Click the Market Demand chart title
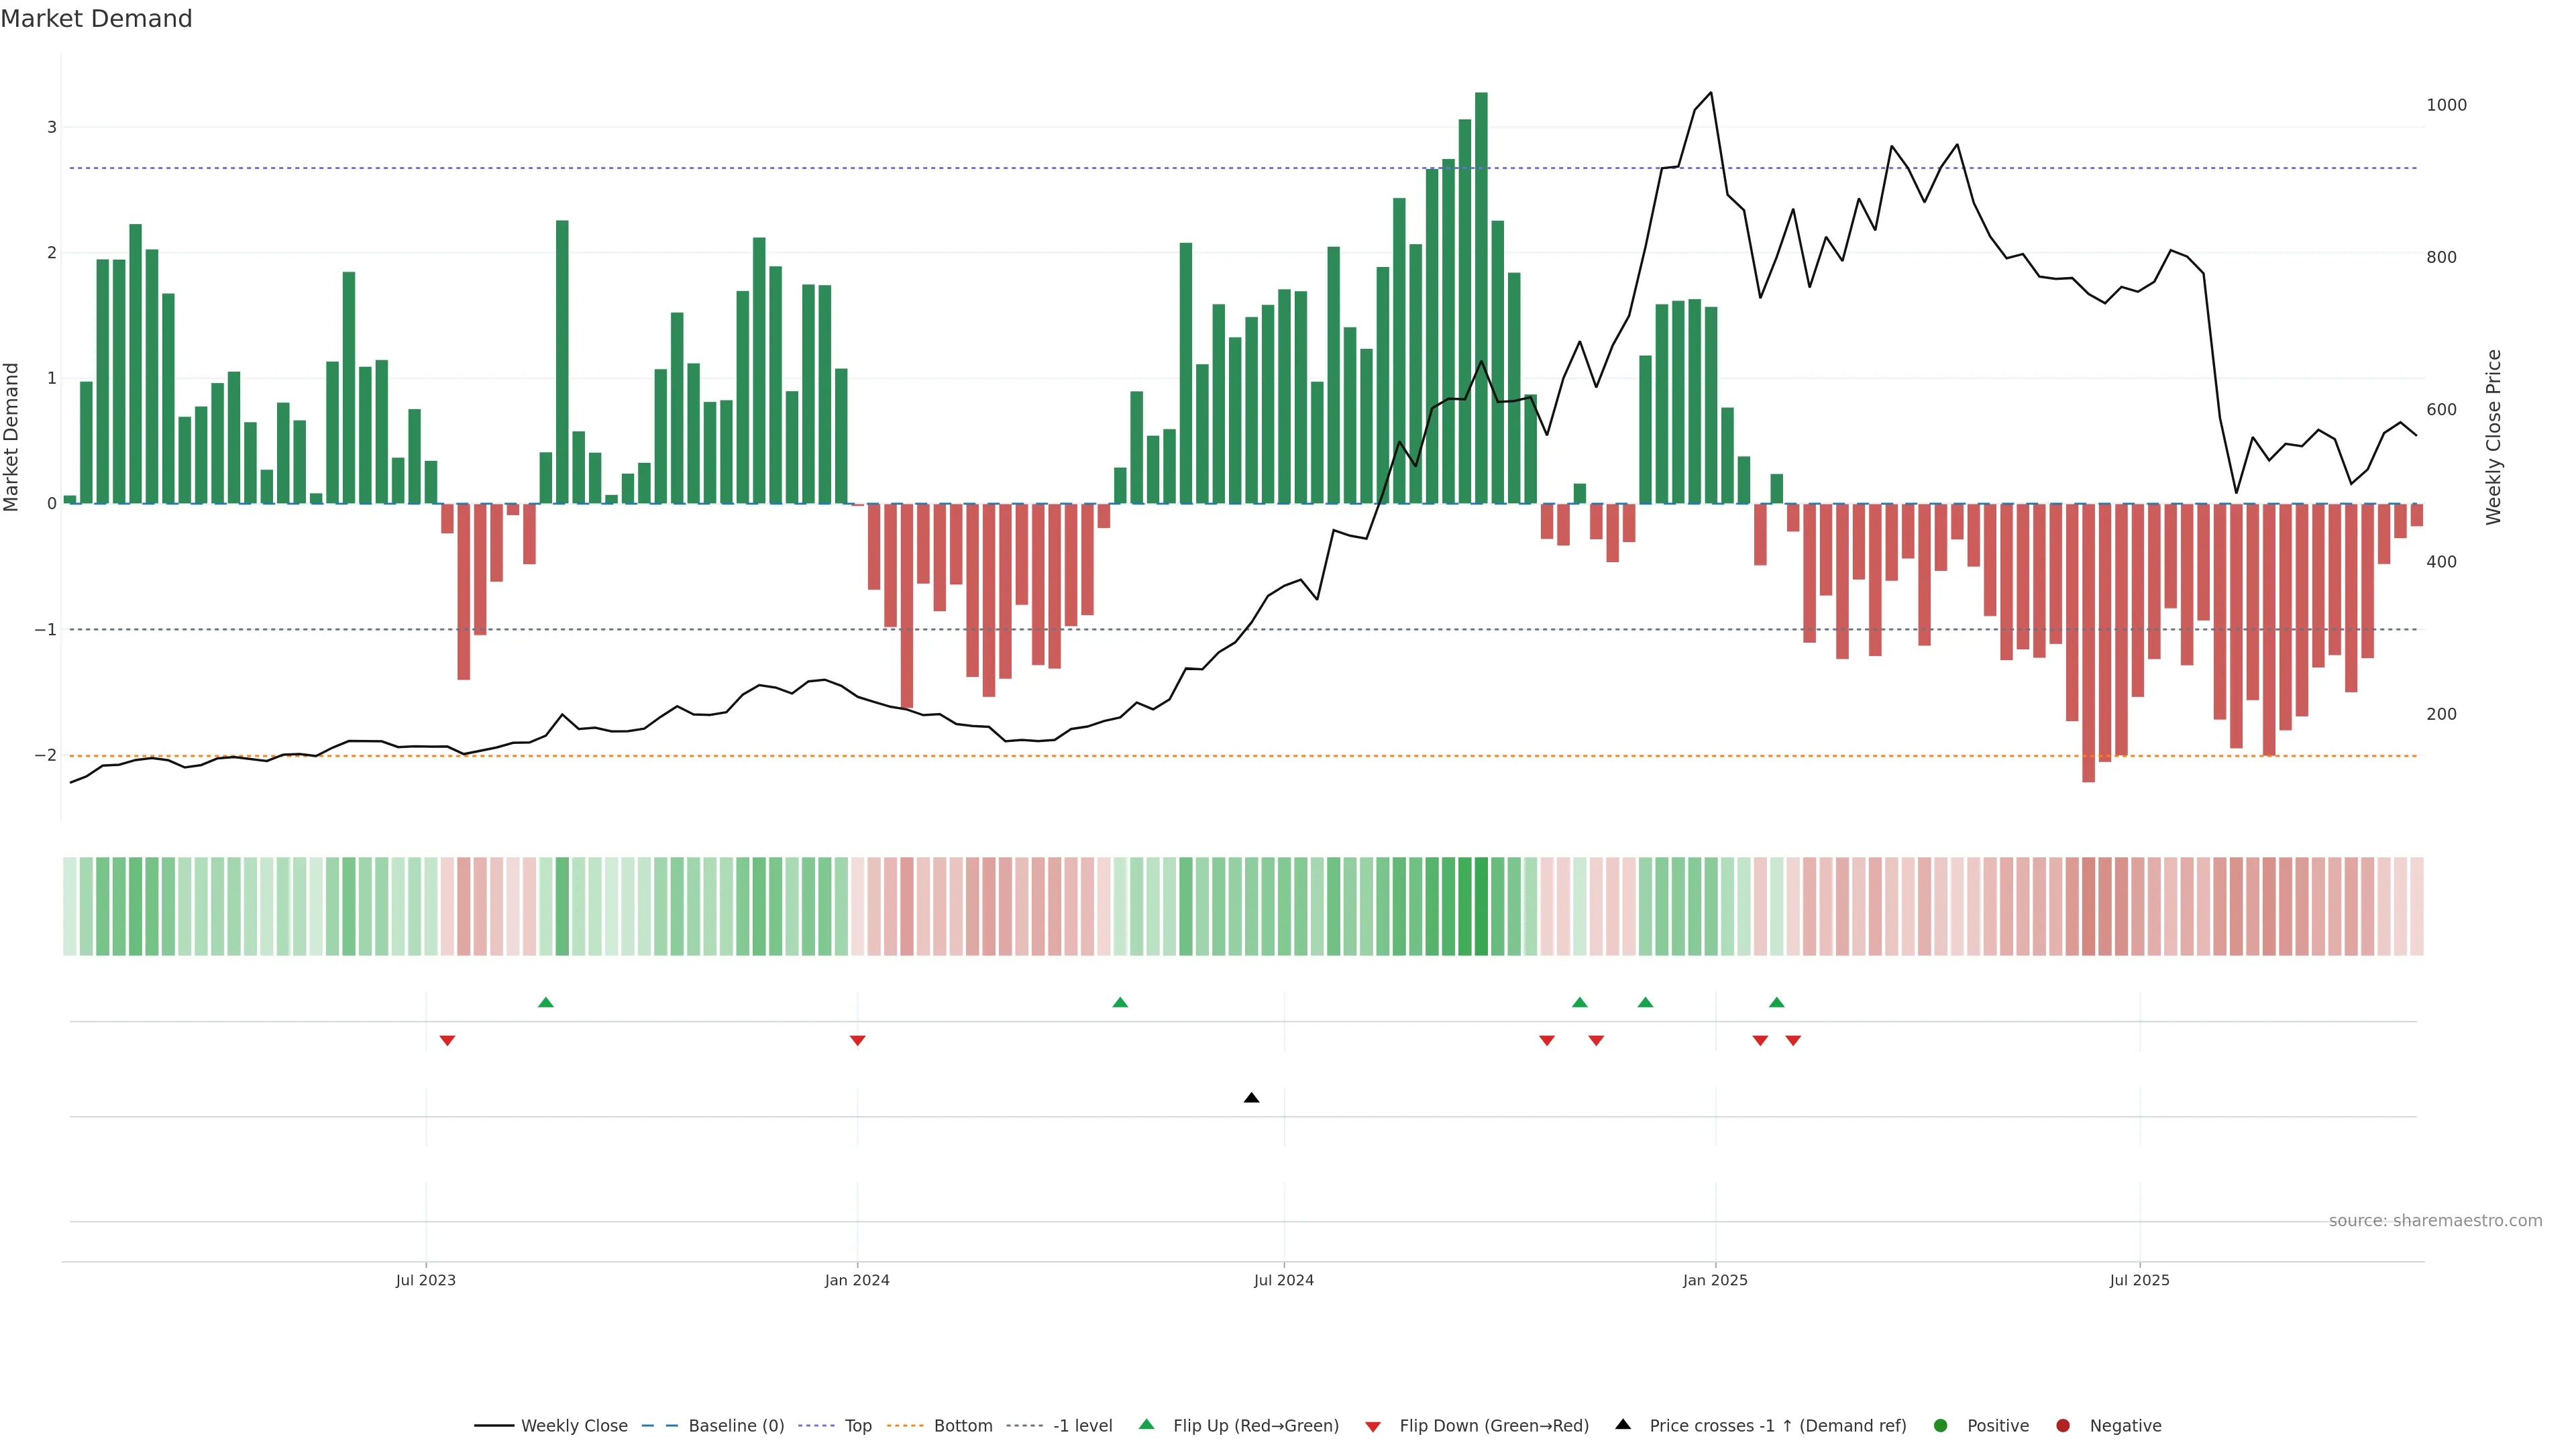The image size is (2576, 1449). click(97, 19)
